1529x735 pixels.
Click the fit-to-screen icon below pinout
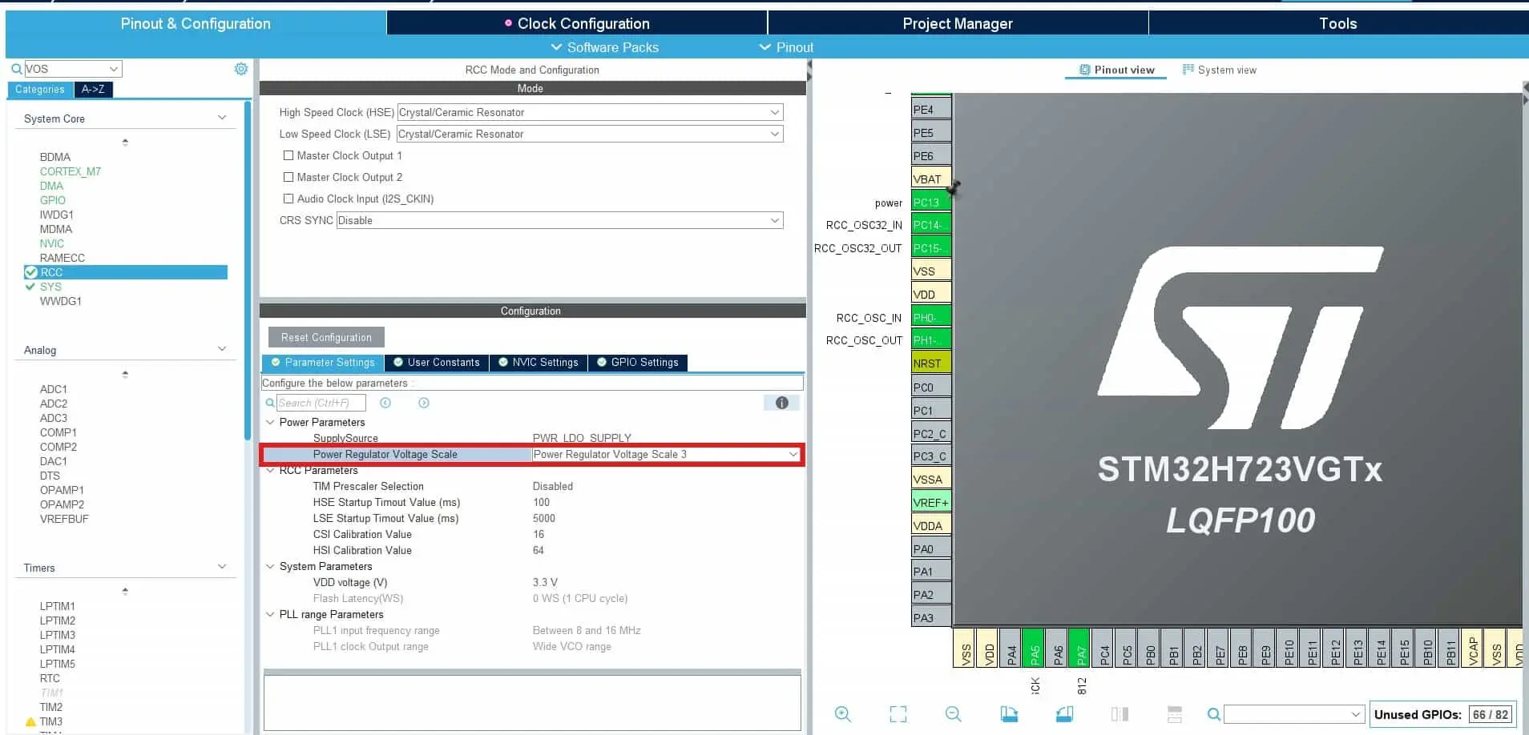[x=898, y=714]
